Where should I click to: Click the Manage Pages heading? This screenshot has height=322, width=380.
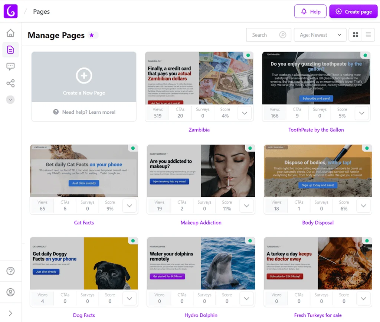(x=56, y=35)
